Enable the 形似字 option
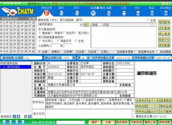 [64, 33]
